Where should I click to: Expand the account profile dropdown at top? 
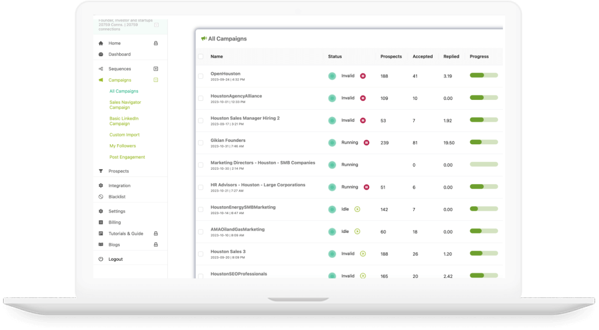coord(156,25)
